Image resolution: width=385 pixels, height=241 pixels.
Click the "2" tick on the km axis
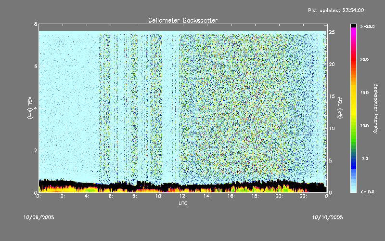36,150
